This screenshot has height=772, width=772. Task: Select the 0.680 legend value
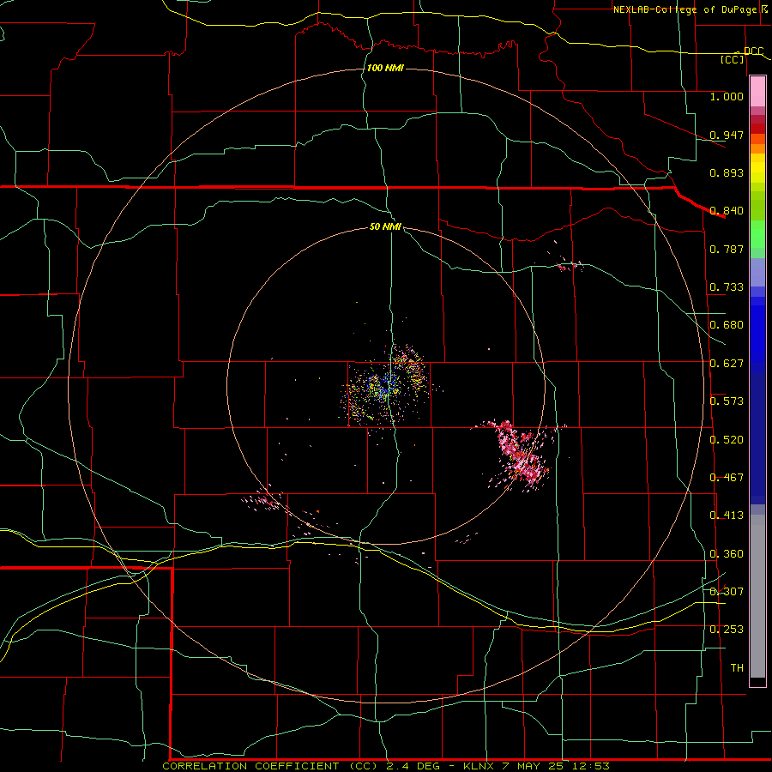pos(727,324)
